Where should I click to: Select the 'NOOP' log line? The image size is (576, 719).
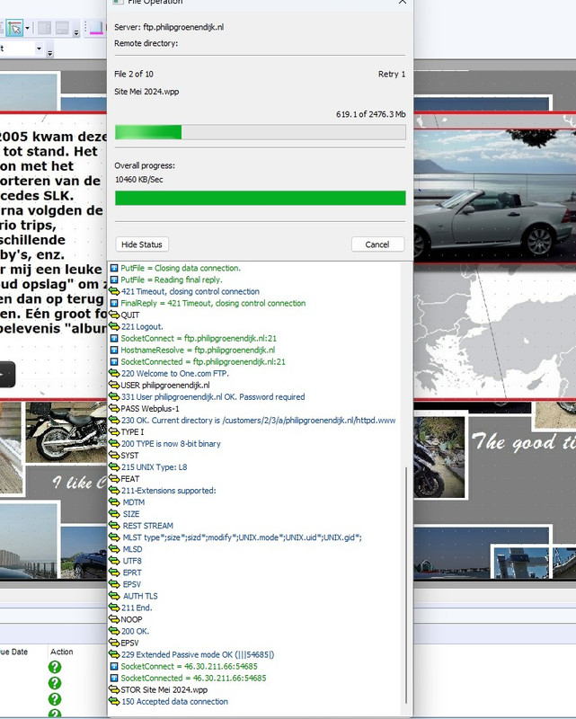pyautogui.click(x=131, y=619)
